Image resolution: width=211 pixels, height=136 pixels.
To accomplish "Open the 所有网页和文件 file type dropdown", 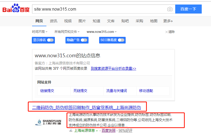I will 67,32.
